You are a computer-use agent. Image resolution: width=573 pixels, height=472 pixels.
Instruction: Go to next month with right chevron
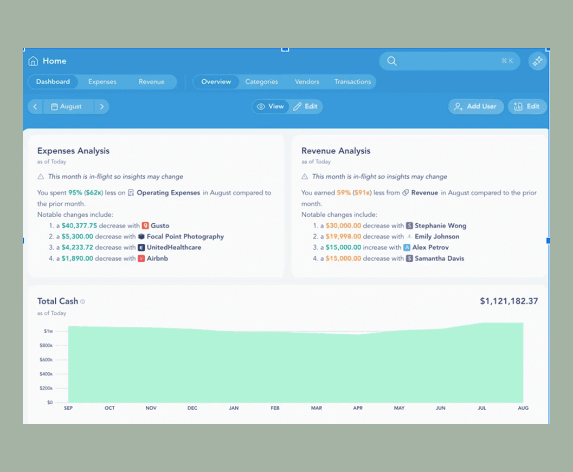[102, 106]
